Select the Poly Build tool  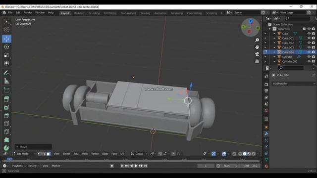click(6, 139)
